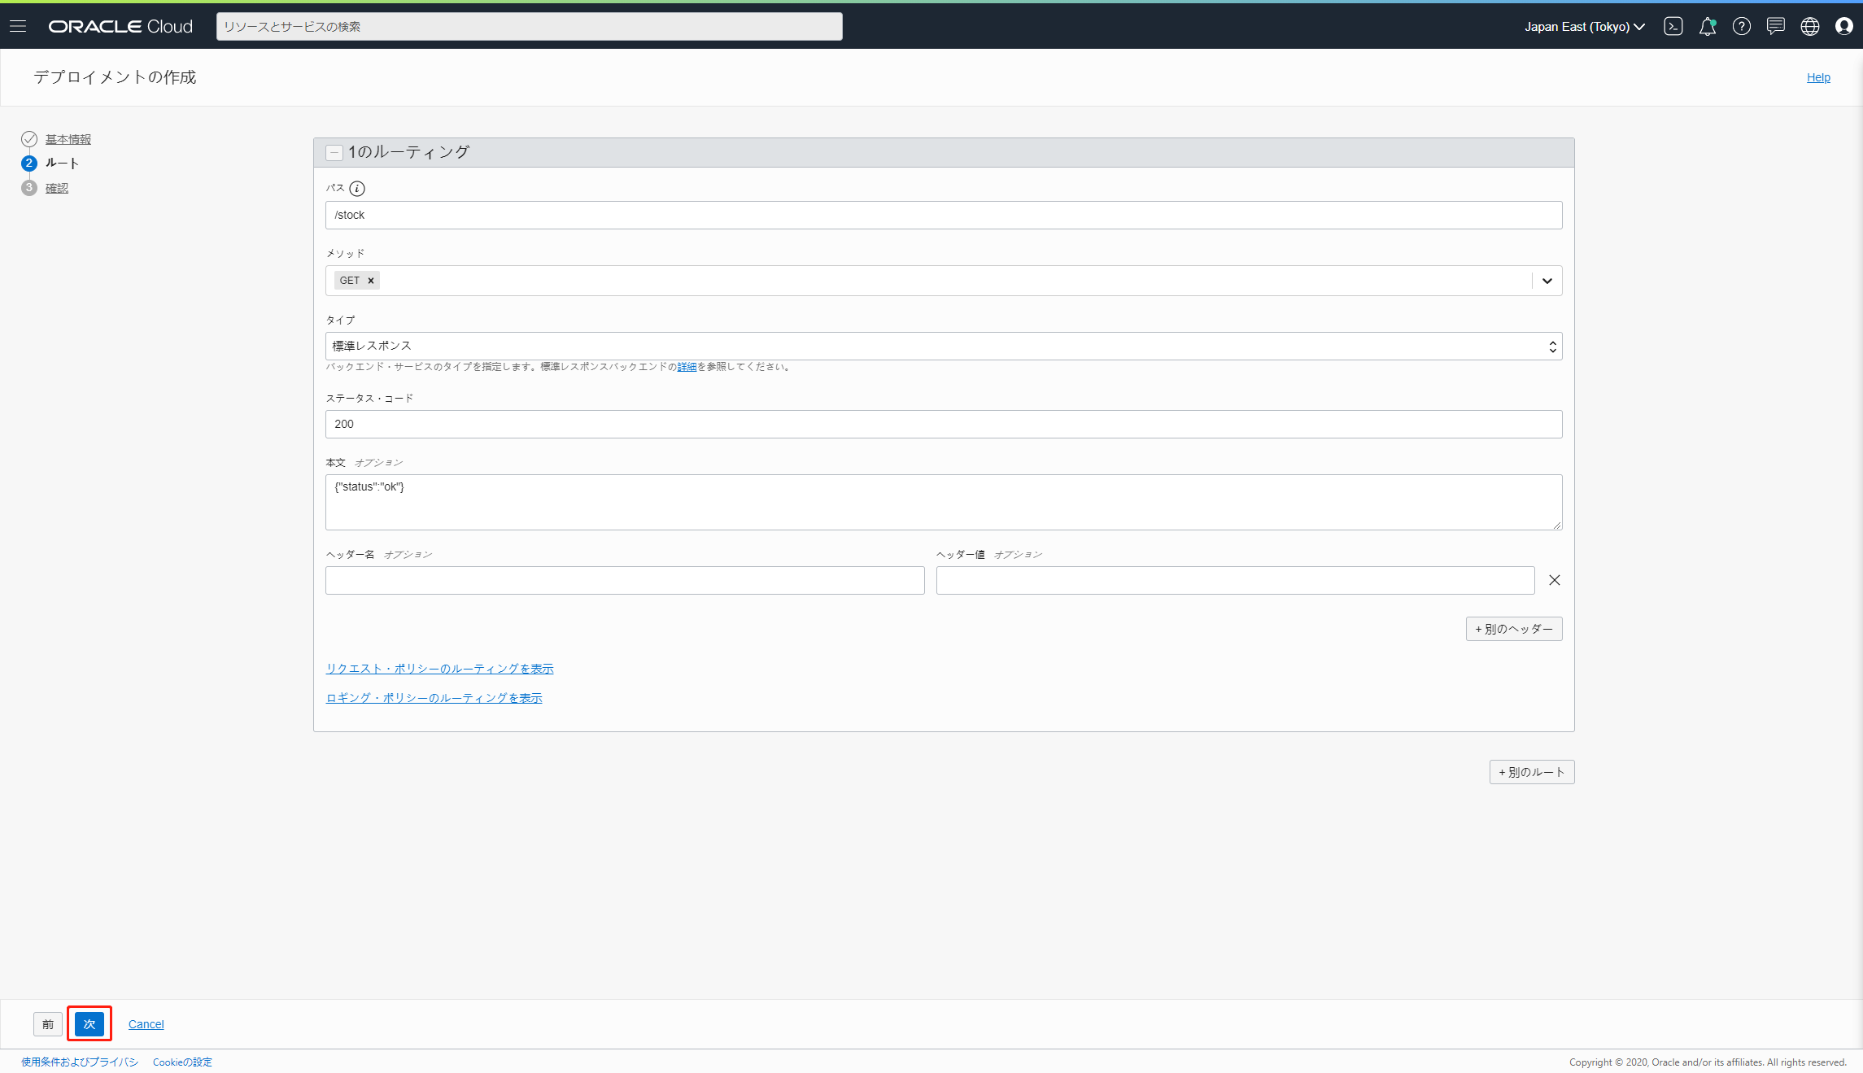Collapse the route 1 section
Image resolution: width=1863 pixels, height=1073 pixels.
[x=334, y=153]
